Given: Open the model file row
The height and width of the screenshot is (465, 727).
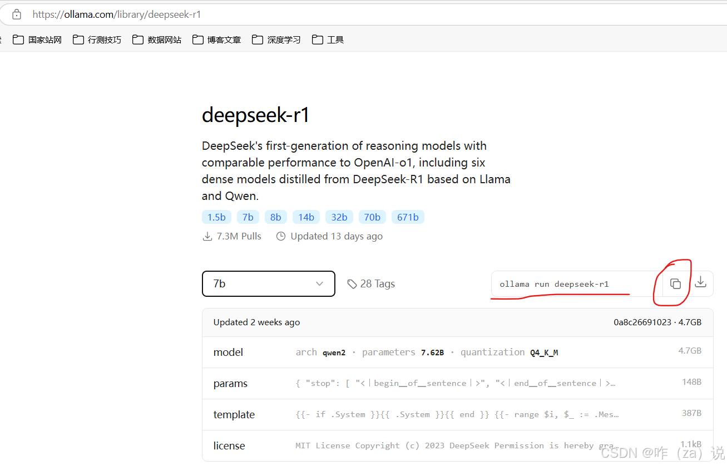Looking at the screenshot, I should 457,353.
